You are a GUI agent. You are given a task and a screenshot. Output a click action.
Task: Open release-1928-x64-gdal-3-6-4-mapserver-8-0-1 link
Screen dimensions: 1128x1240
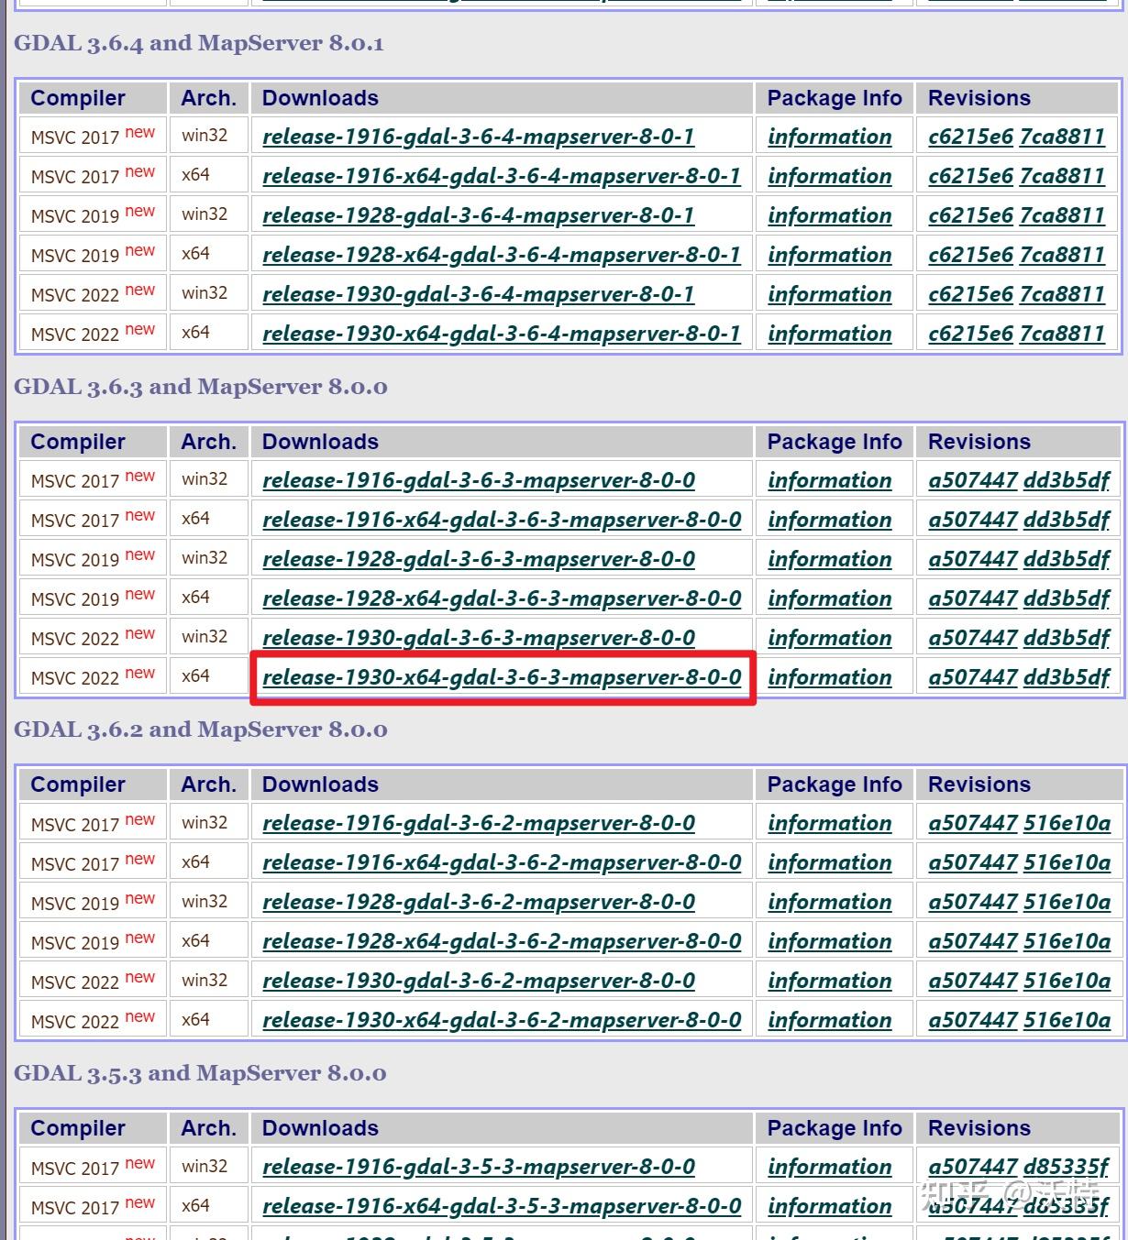tap(501, 254)
